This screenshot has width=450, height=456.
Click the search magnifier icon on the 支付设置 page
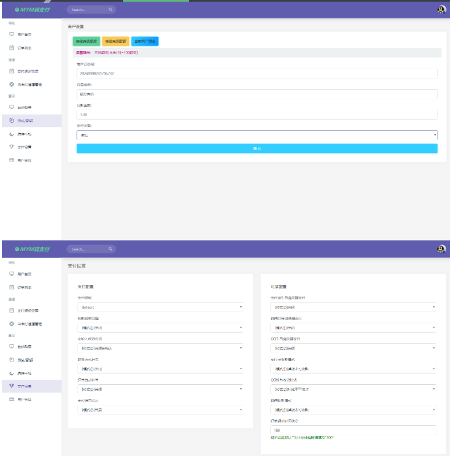pyautogui.click(x=110, y=249)
